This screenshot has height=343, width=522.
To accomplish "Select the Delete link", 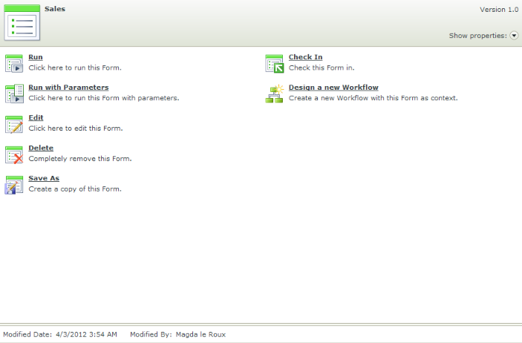I will [41, 148].
